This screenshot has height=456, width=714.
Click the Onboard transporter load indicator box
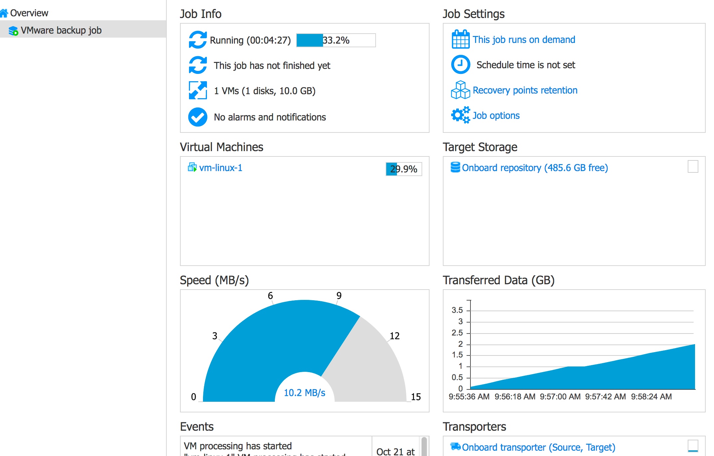[x=693, y=446]
